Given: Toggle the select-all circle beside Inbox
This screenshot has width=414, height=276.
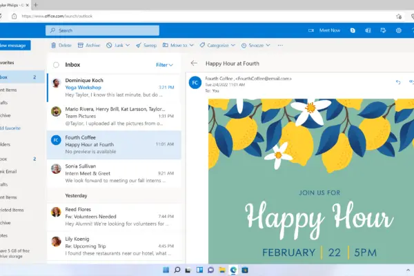Looking at the screenshot, I should (56, 65).
